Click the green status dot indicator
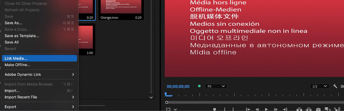 coord(199,86)
